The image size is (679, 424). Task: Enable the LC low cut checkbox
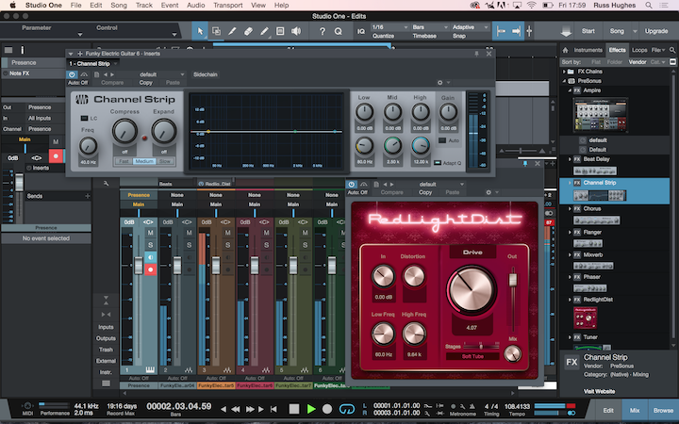(84, 118)
